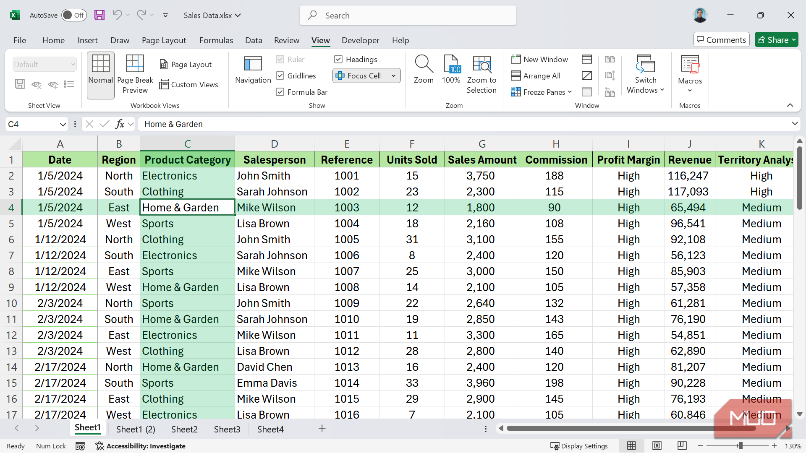806x453 pixels.
Task: Click the Select All corner triangle
Action: [15, 144]
